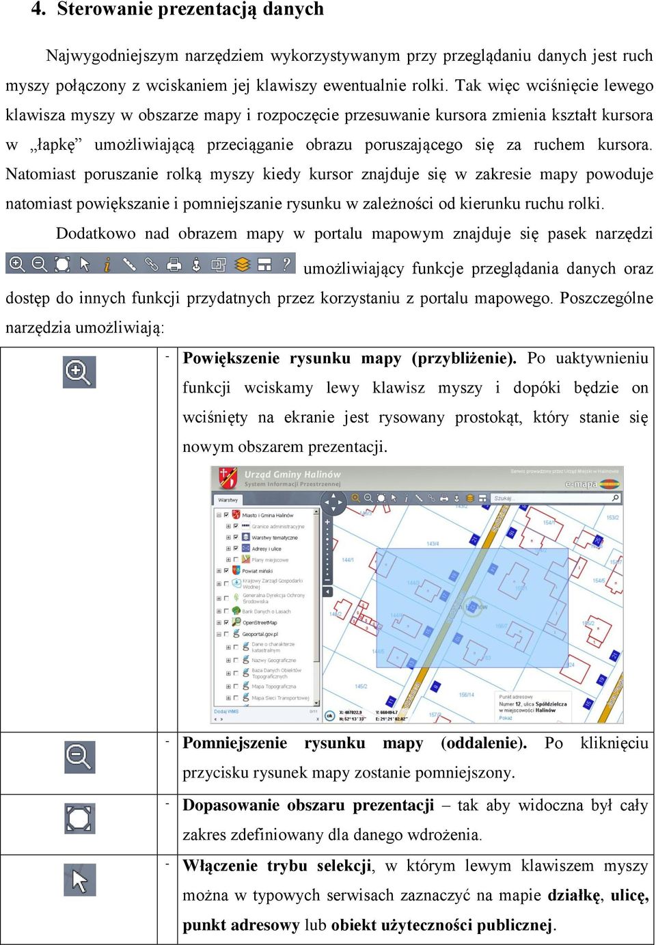Click print icon in the map's toolbar
Viewport: 656px width, 945px height.
(x=444, y=498)
